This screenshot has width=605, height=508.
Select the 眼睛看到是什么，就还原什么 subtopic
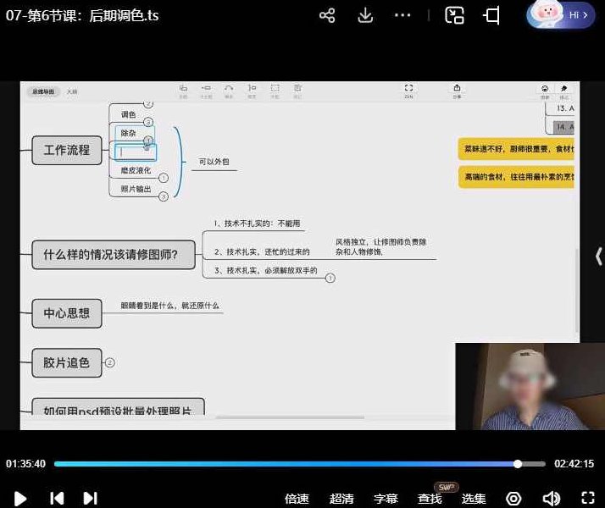[x=169, y=306]
